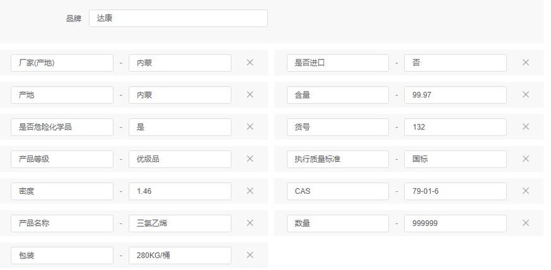Delete the 密度 1.46 row

250,191
